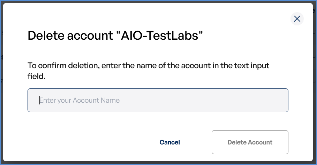Image resolution: width=317 pixels, height=165 pixels.
Task: Click the right end of the name input
Action: [279, 100]
